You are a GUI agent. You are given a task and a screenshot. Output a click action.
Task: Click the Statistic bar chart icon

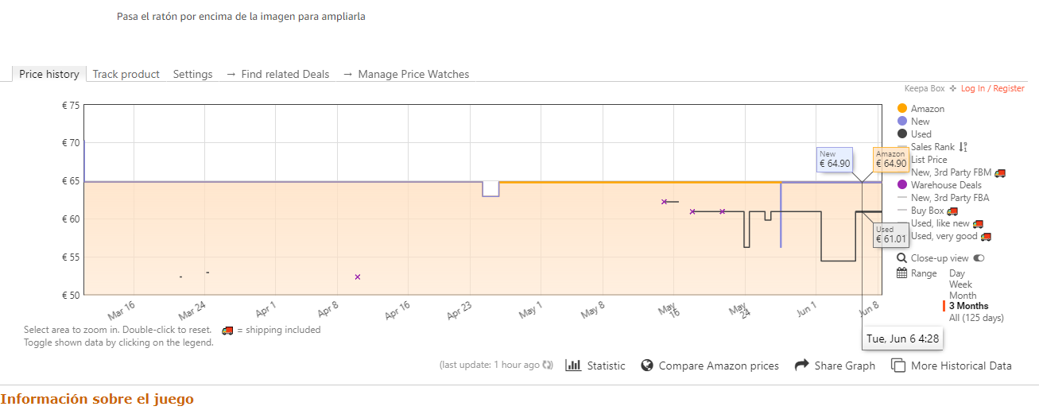tap(573, 366)
